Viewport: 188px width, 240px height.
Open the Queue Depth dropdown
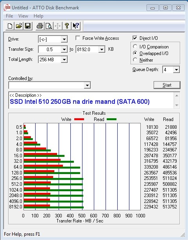tap(176, 70)
